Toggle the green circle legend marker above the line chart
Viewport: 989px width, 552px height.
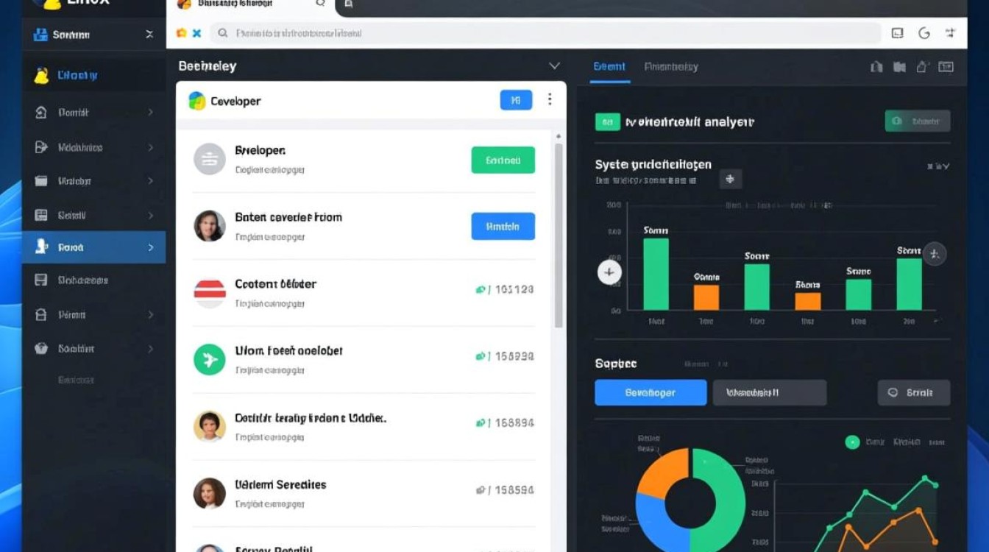click(852, 442)
